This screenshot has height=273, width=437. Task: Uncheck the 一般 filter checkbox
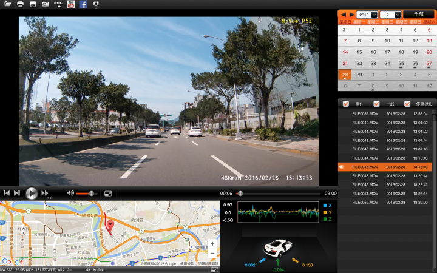click(376, 104)
